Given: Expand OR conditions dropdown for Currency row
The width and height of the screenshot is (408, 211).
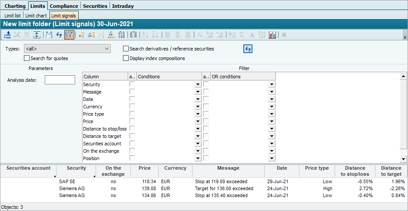Looking at the screenshot, I should pos(272,107).
